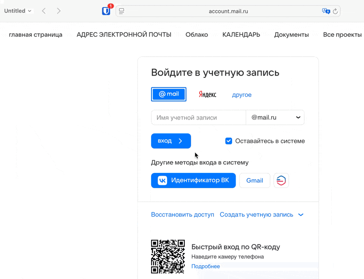
Task: Expand Создать учетную запись chevron
Action: [300, 214]
